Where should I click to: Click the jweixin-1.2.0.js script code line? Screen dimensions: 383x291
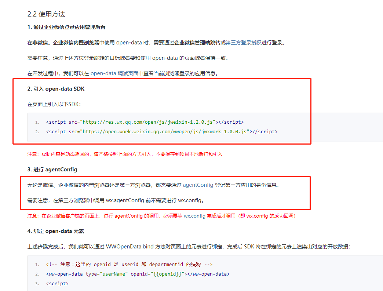coord(145,122)
